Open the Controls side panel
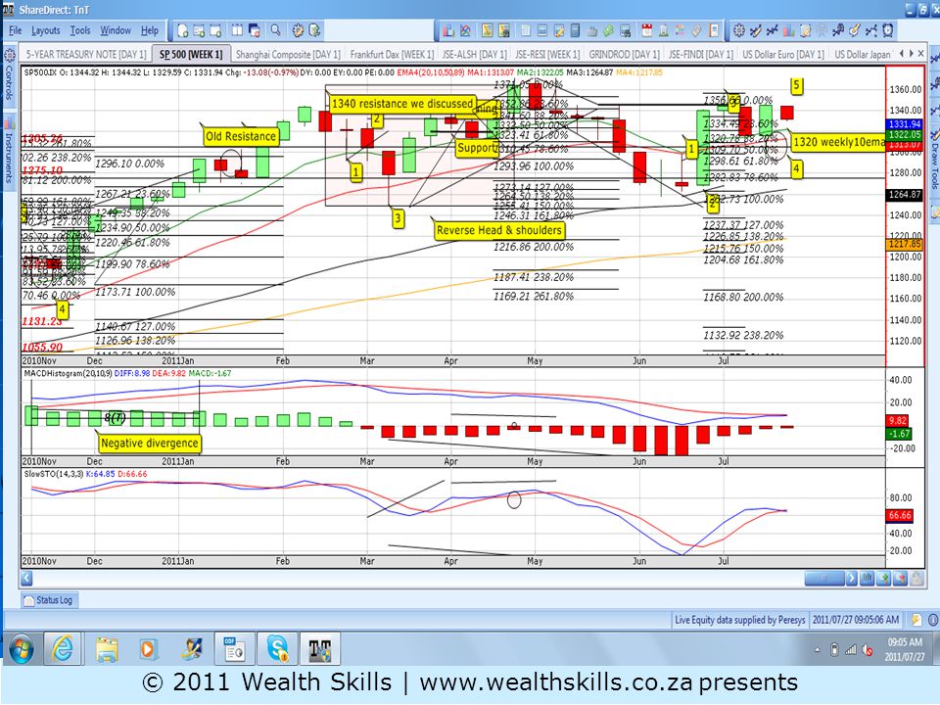The height and width of the screenshot is (705, 940). [9, 75]
